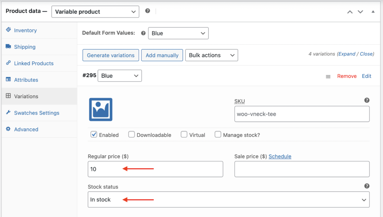Click the Schedule sale price link
Image resolution: width=383 pixels, height=217 pixels.
[x=280, y=157]
